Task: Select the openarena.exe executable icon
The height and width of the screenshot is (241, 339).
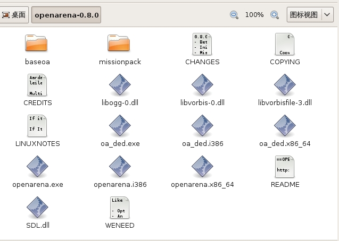Action: (37, 166)
